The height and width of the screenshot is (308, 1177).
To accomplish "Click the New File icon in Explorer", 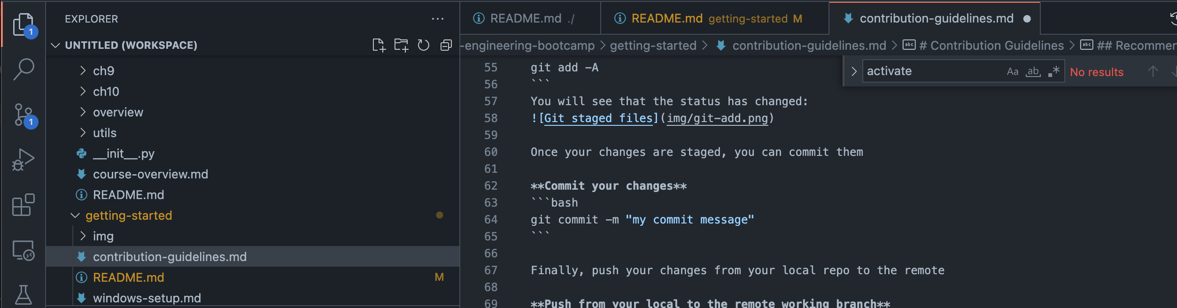I will (379, 45).
